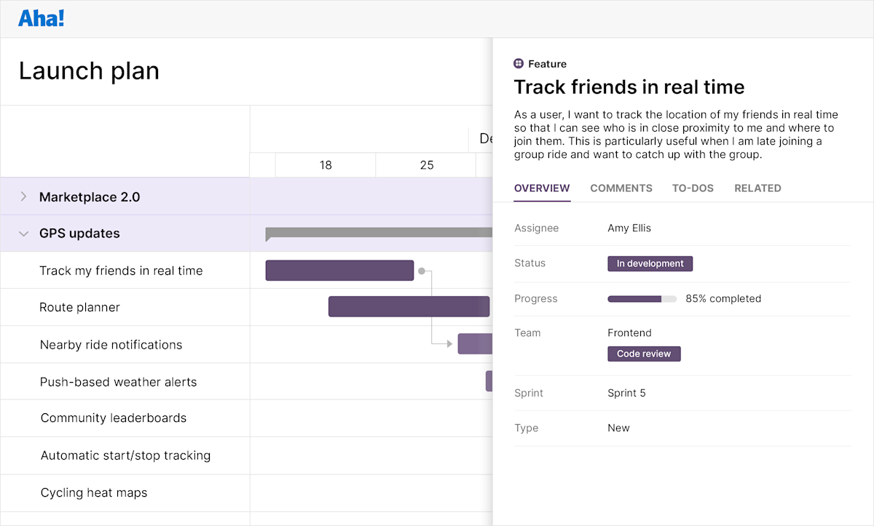The width and height of the screenshot is (874, 526).
Task: Select the Gantt bar for Track my friends
Action: tap(339, 270)
